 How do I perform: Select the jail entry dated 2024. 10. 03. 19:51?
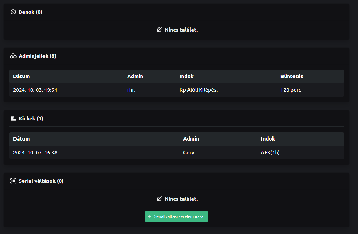coord(35,90)
